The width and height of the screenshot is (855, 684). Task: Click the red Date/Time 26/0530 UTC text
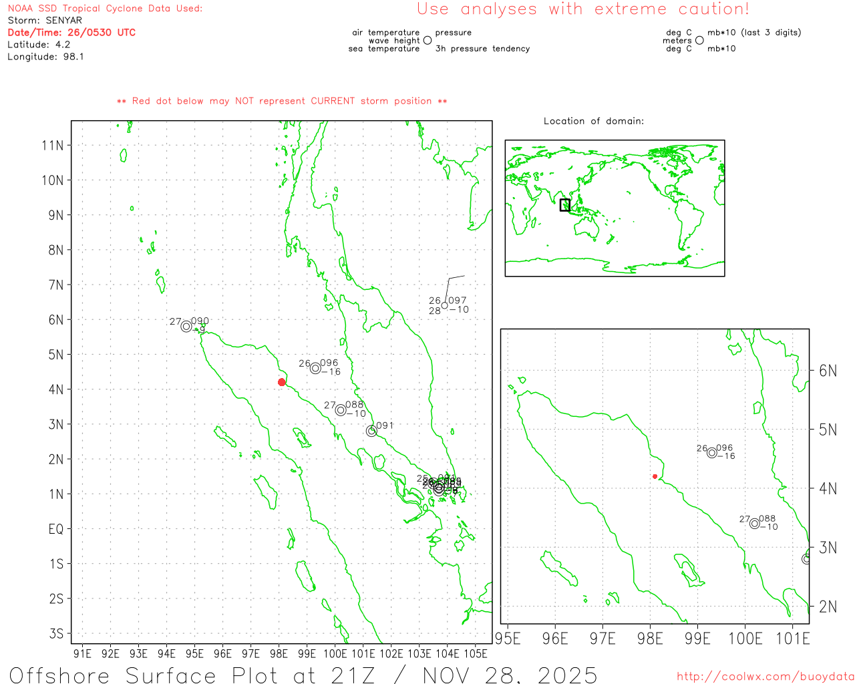point(71,32)
